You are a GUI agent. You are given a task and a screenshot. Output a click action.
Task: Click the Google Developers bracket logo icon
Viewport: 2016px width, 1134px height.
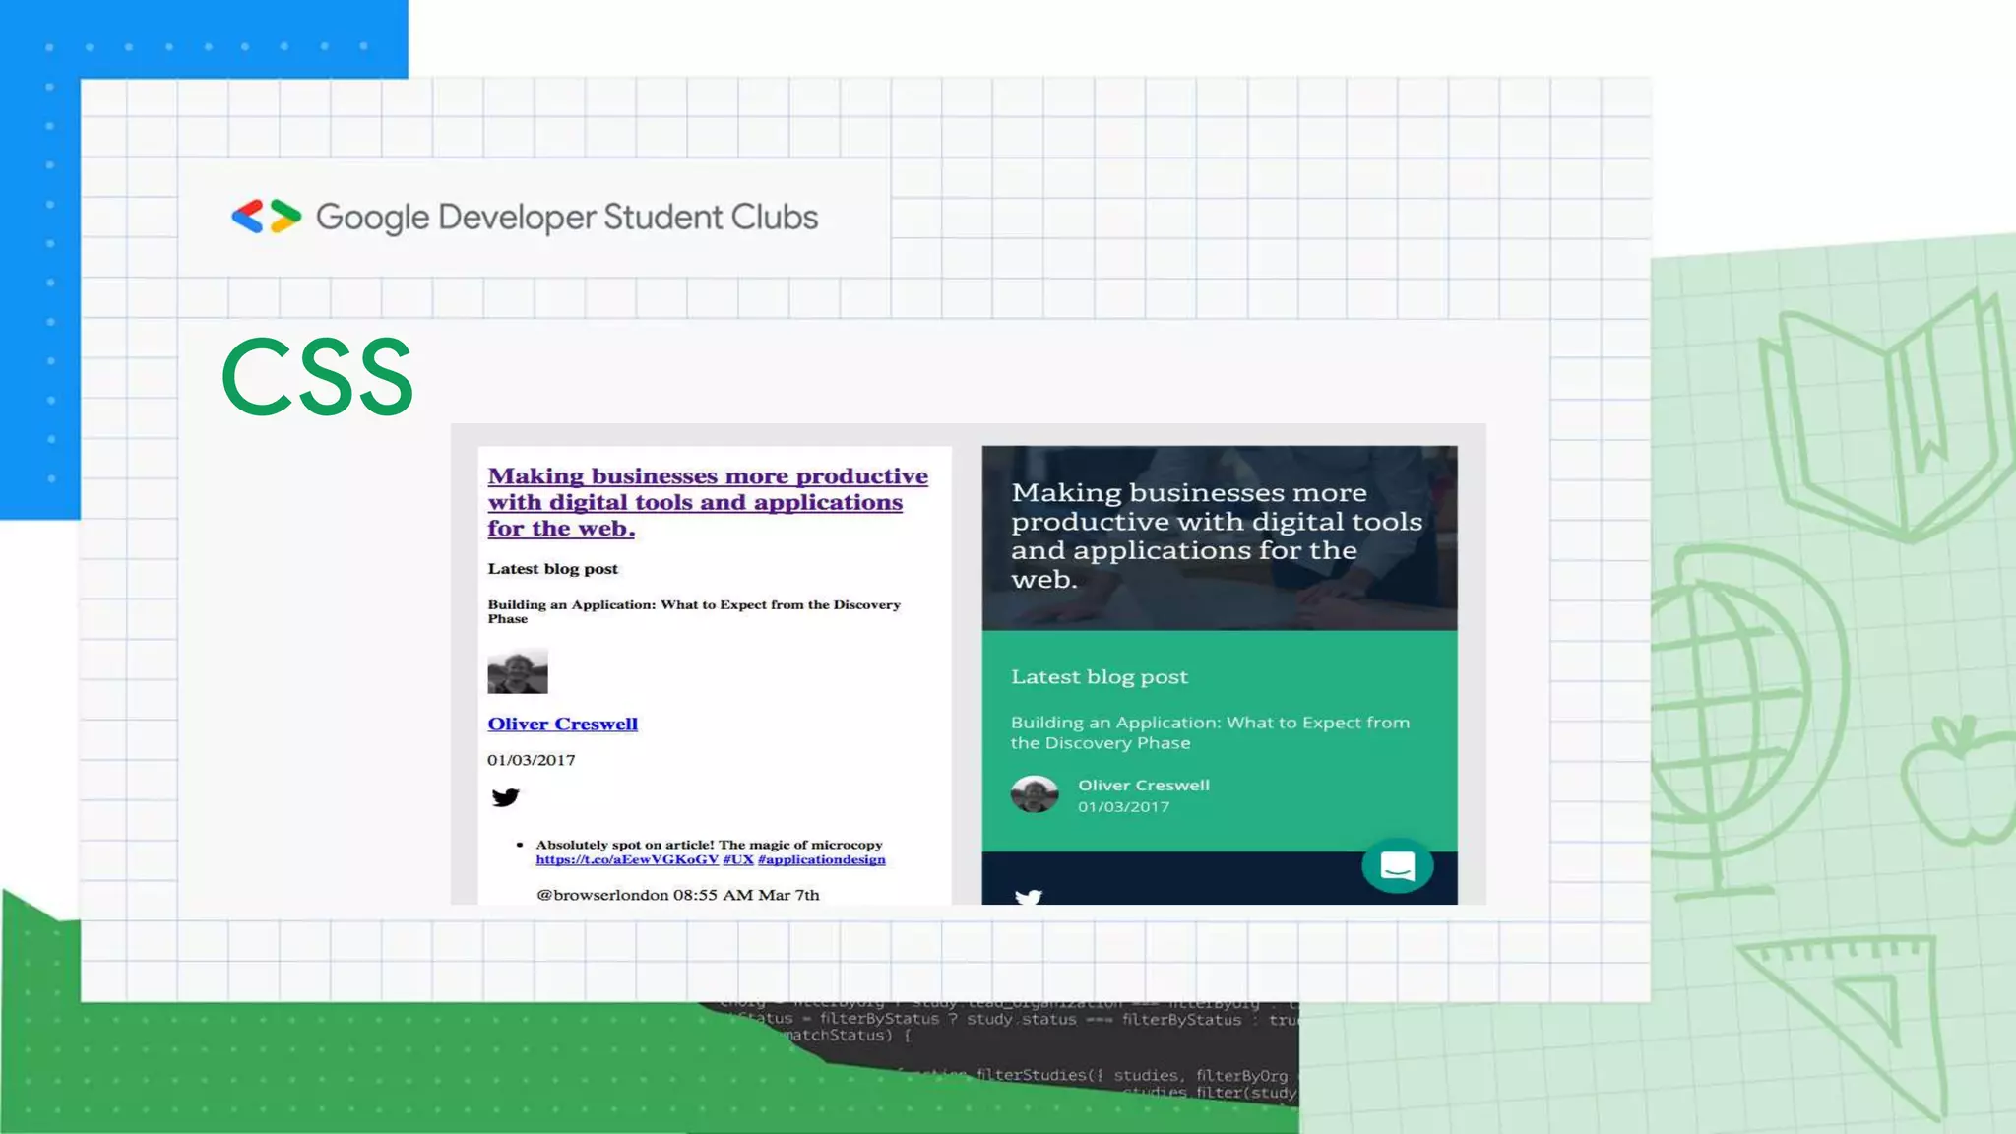[266, 217]
